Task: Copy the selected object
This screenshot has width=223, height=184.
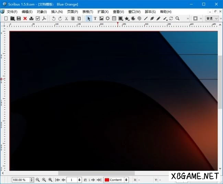Action: [73, 18]
